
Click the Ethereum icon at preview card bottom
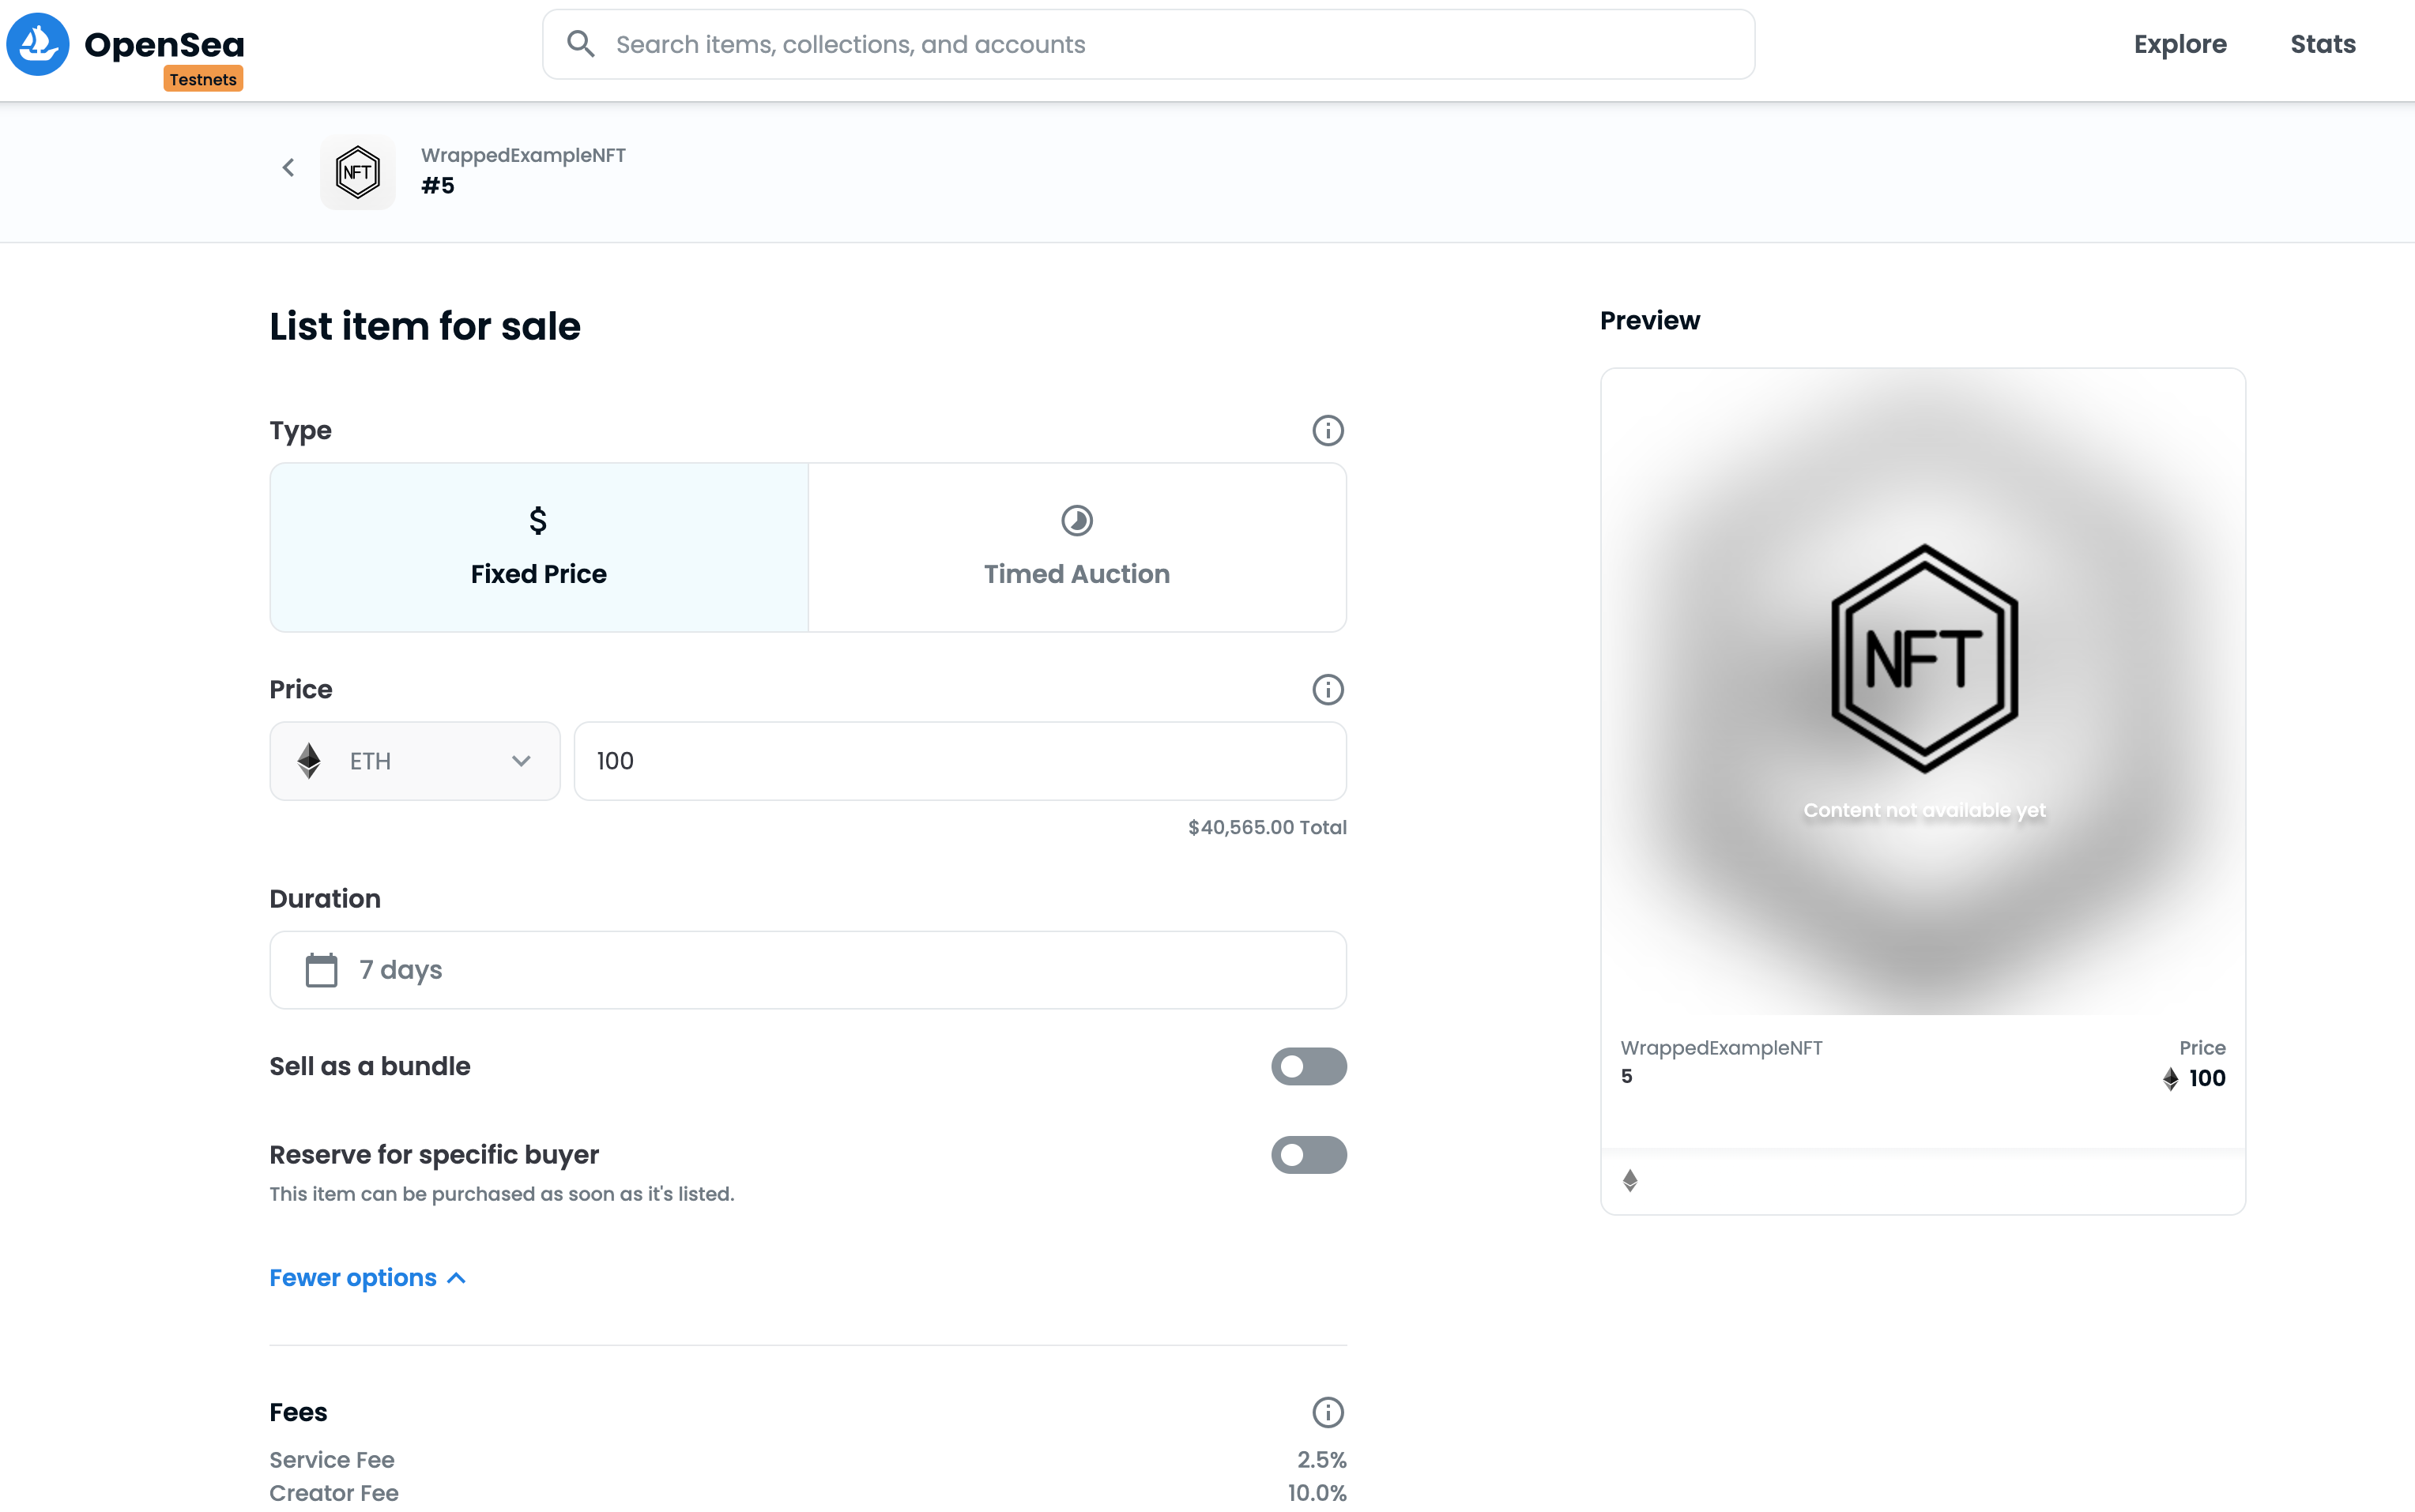tap(1629, 1181)
